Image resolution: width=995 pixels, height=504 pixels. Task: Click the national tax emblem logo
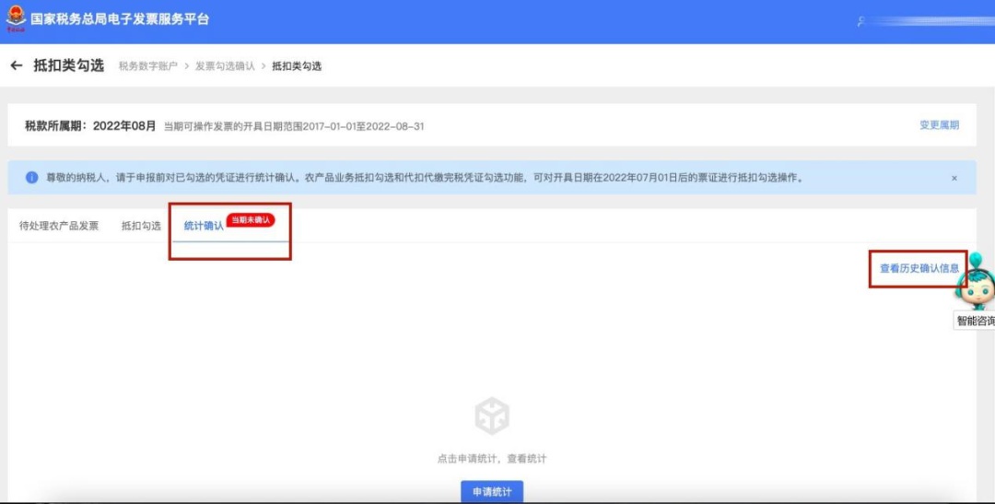coord(16,18)
